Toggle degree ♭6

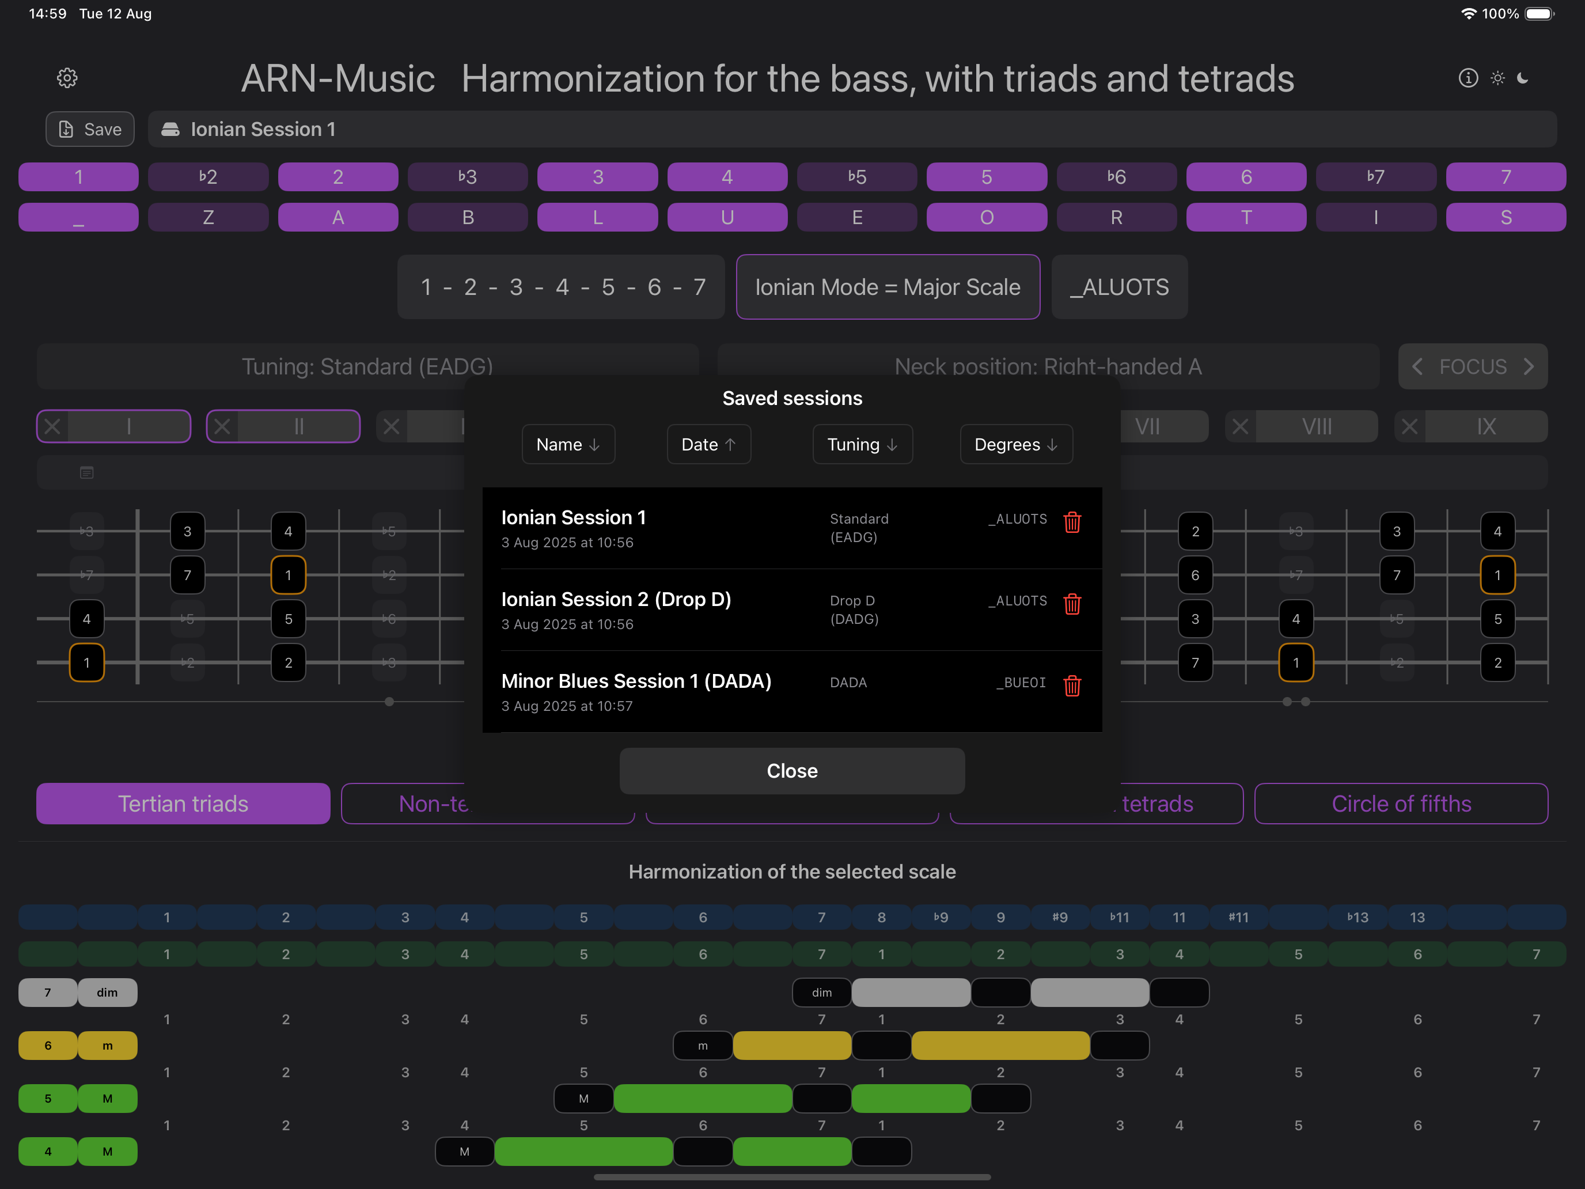[1116, 177]
